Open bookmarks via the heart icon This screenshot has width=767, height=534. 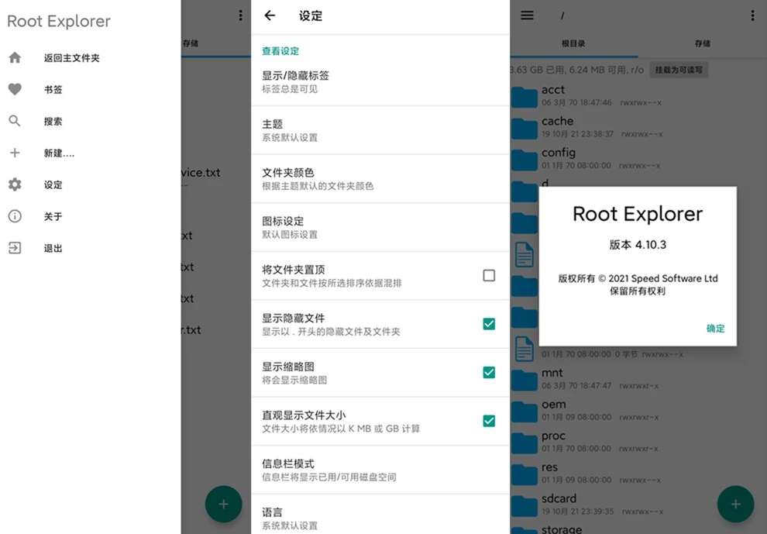pos(15,90)
